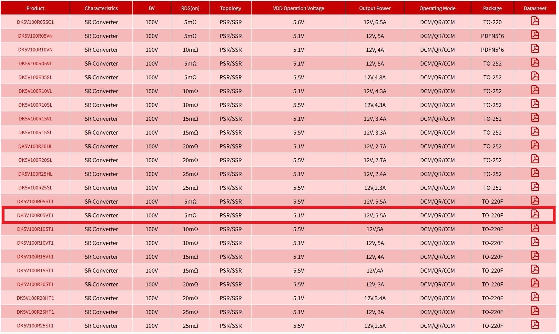Open the PDF datasheet for DK5V100R05SC1
This screenshot has width=559, height=334.
point(535,21)
